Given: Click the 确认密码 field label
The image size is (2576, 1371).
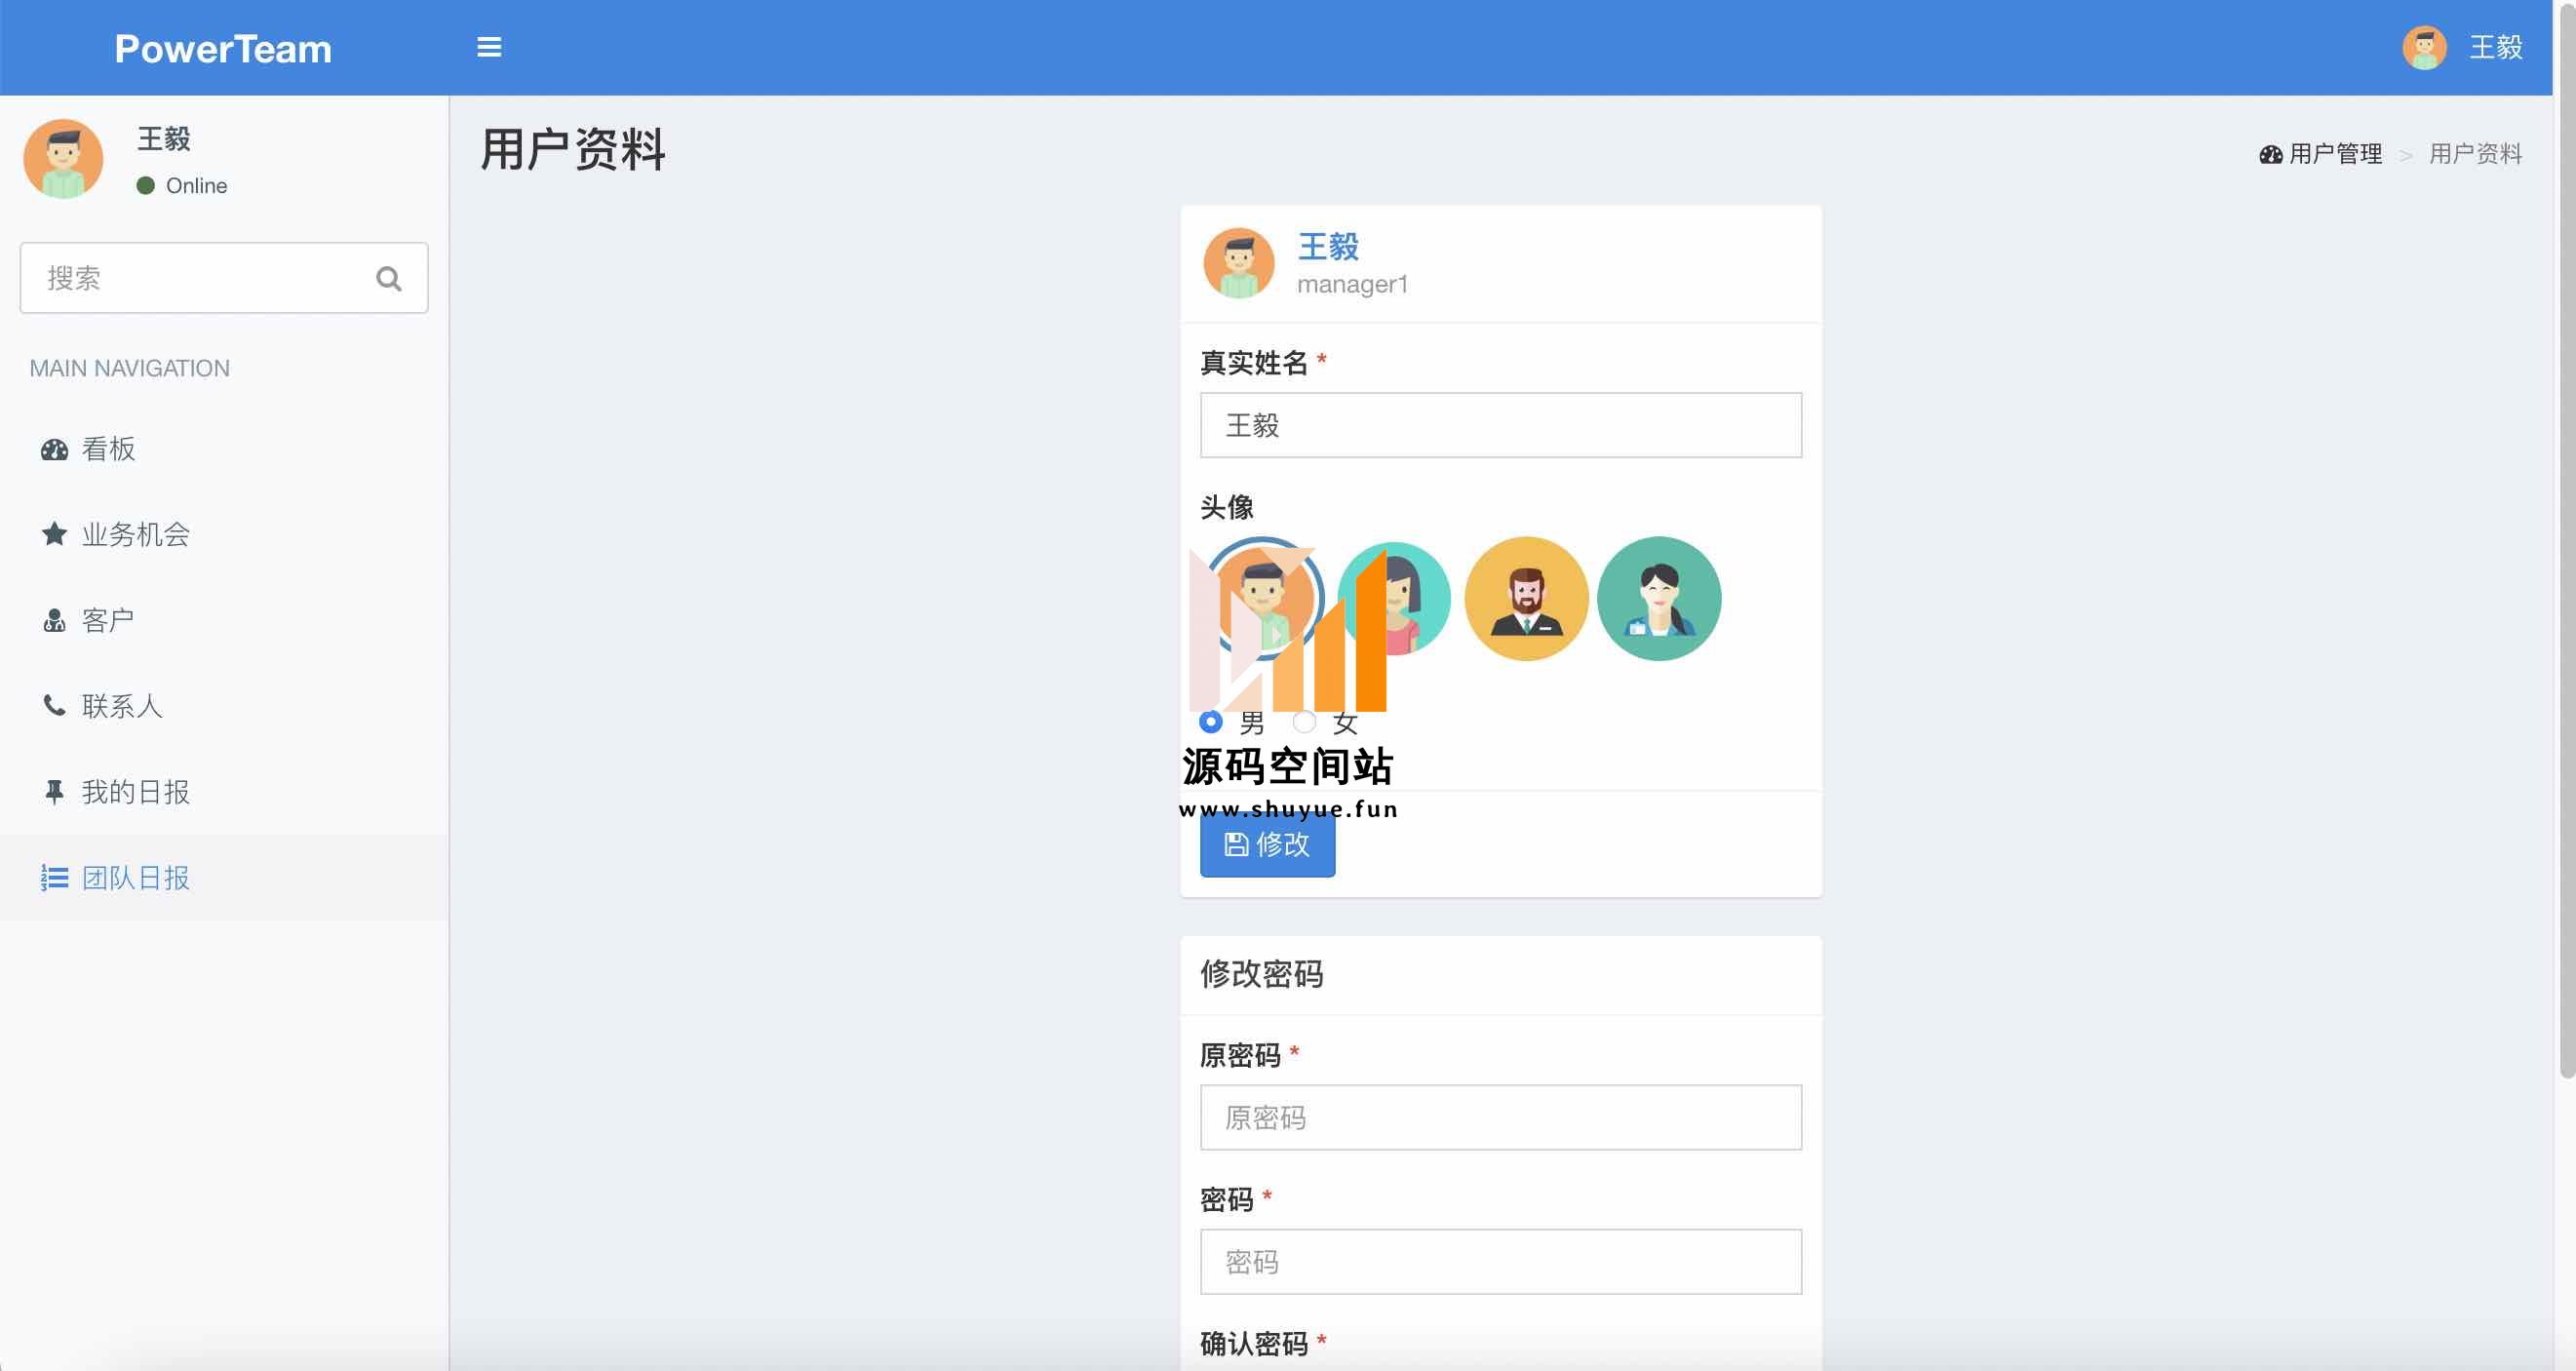Looking at the screenshot, I should click(x=1254, y=1344).
